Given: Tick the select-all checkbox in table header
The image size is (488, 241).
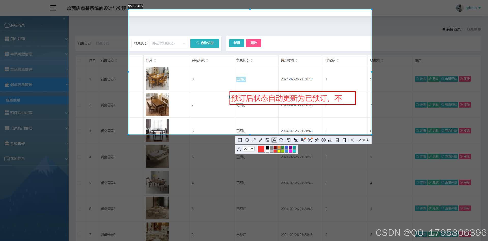Looking at the screenshot, I should pos(80,60).
